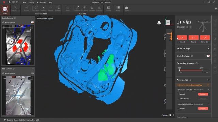This screenshot has width=218, height=122.
Task: Click the distance indicator bar near Excellent
Action: coord(169,53)
